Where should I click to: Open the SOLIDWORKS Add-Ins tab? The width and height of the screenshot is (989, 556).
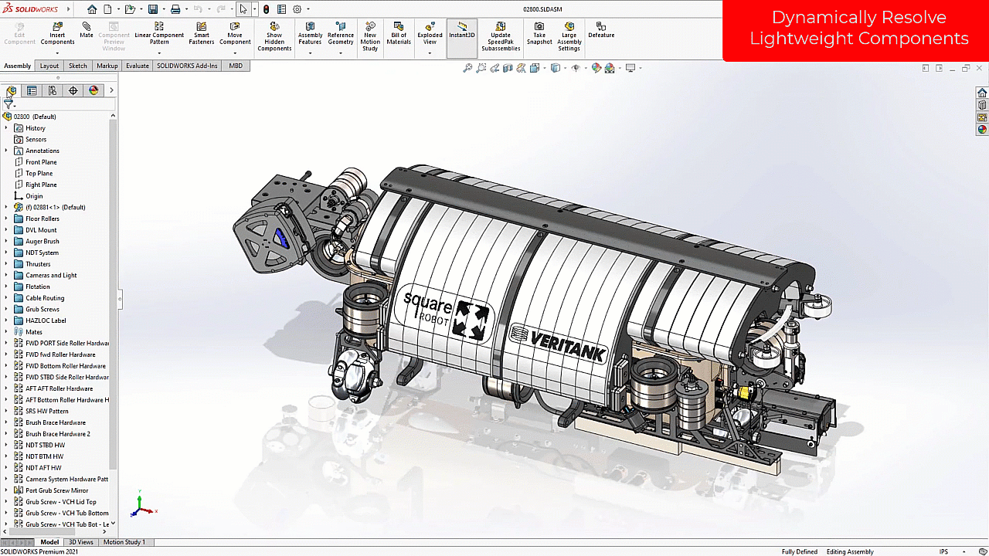(x=187, y=66)
